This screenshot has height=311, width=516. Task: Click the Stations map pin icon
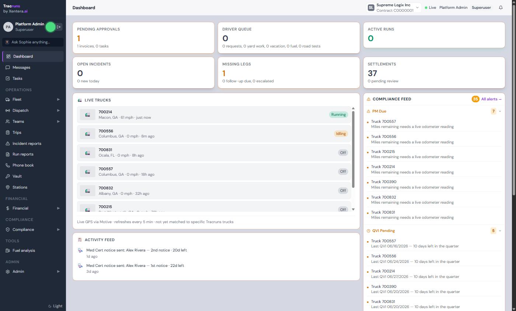point(8,187)
